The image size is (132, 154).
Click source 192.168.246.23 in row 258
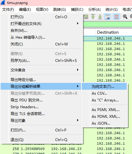point(66,149)
